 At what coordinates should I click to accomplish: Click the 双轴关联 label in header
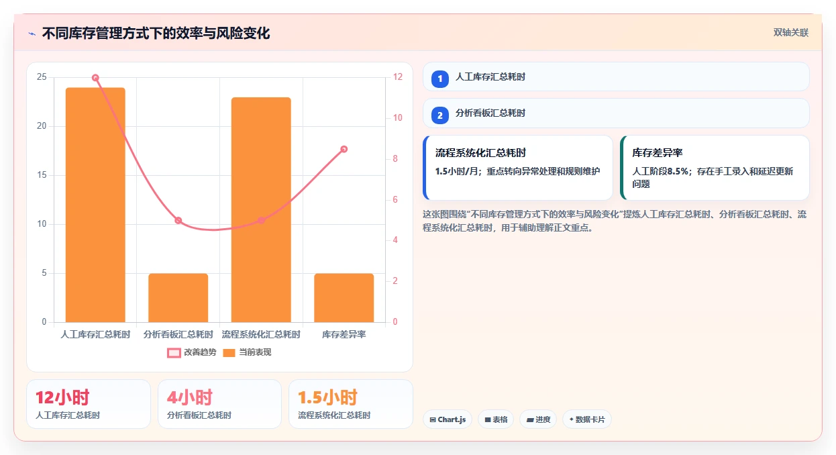tap(791, 33)
